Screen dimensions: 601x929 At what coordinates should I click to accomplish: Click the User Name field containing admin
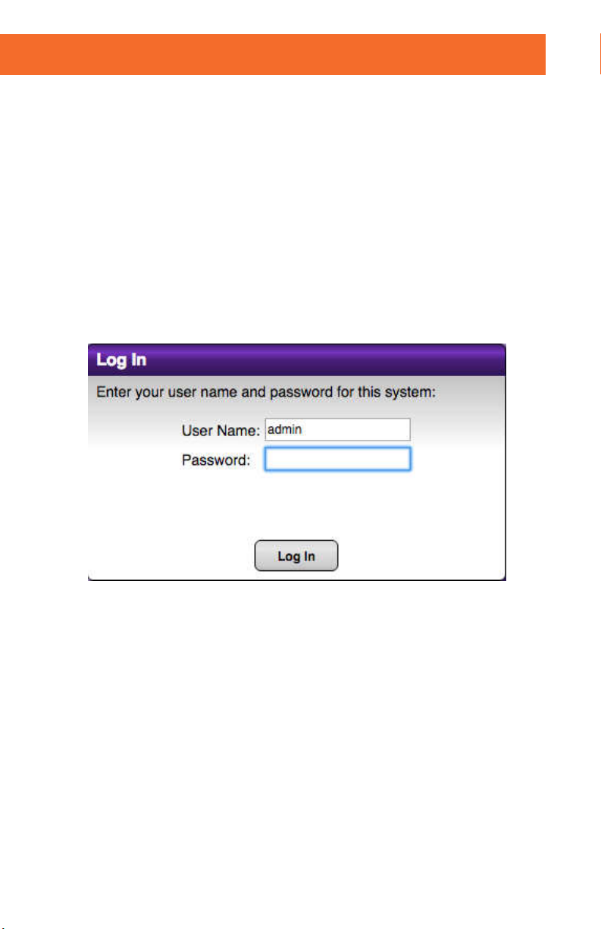tap(337, 429)
